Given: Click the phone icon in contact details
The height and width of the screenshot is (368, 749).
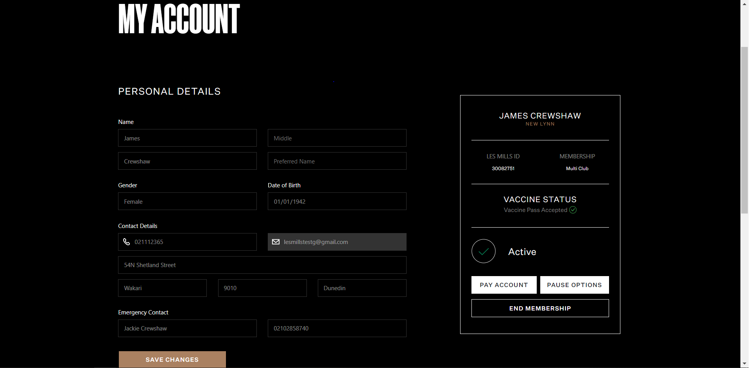Looking at the screenshot, I should pyautogui.click(x=126, y=242).
